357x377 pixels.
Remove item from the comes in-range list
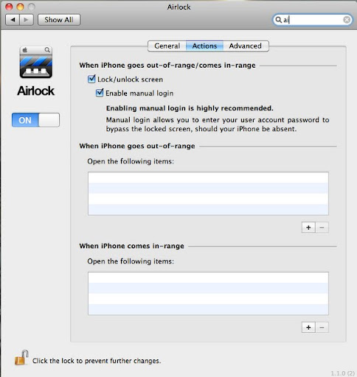(x=322, y=328)
